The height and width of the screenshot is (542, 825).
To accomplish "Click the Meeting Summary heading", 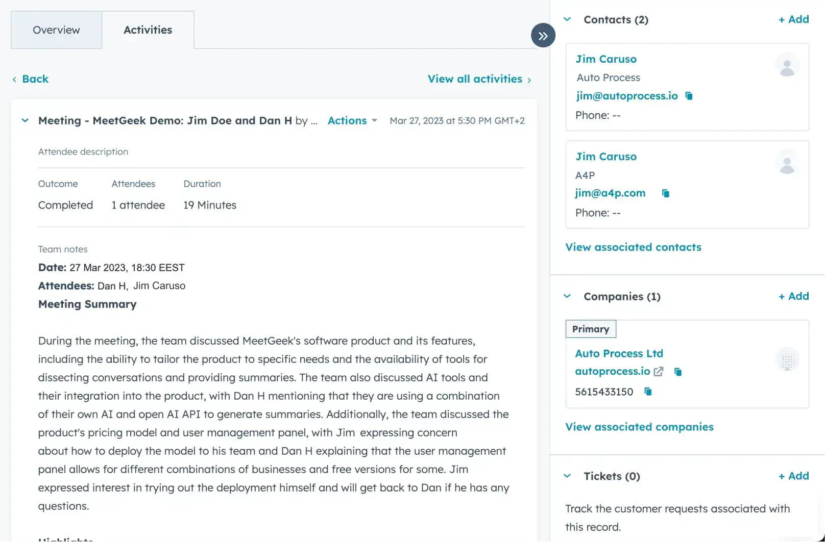I will point(87,304).
